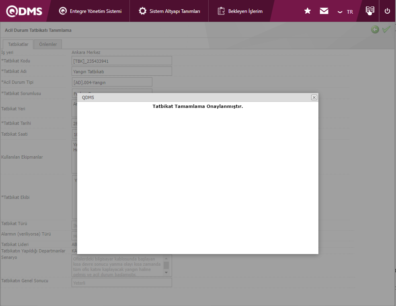The width and height of the screenshot is (396, 306).
Task: Click the green checkmark save icon
Action: coord(386,29)
